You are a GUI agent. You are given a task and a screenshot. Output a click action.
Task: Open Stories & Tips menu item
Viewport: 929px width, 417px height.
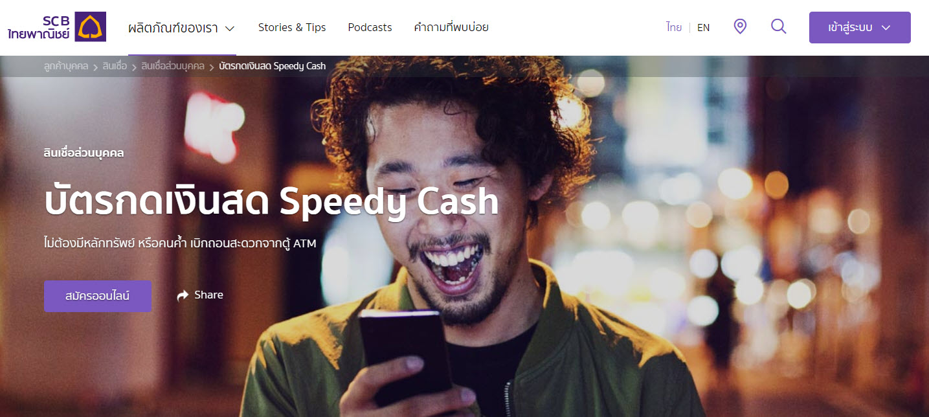point(292,27)
